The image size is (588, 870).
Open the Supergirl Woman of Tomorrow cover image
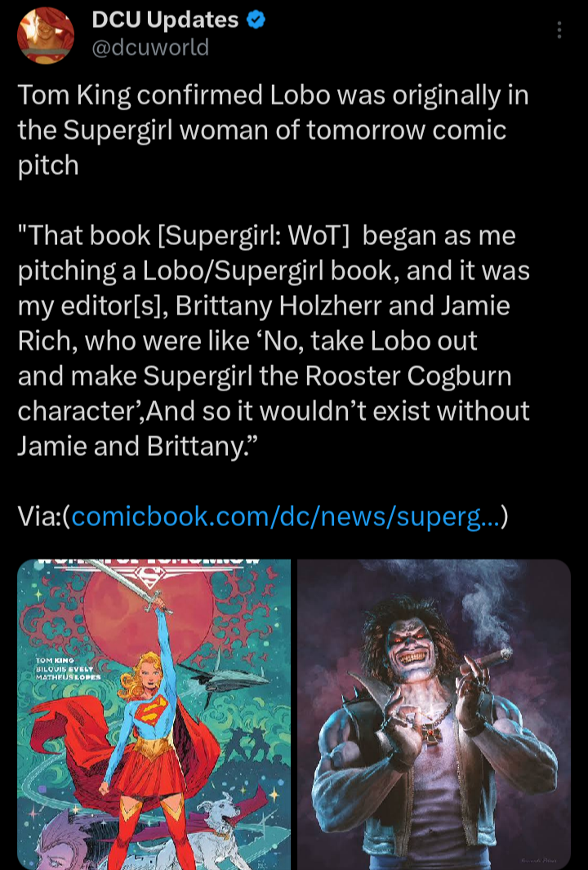(x=154, y=715)
